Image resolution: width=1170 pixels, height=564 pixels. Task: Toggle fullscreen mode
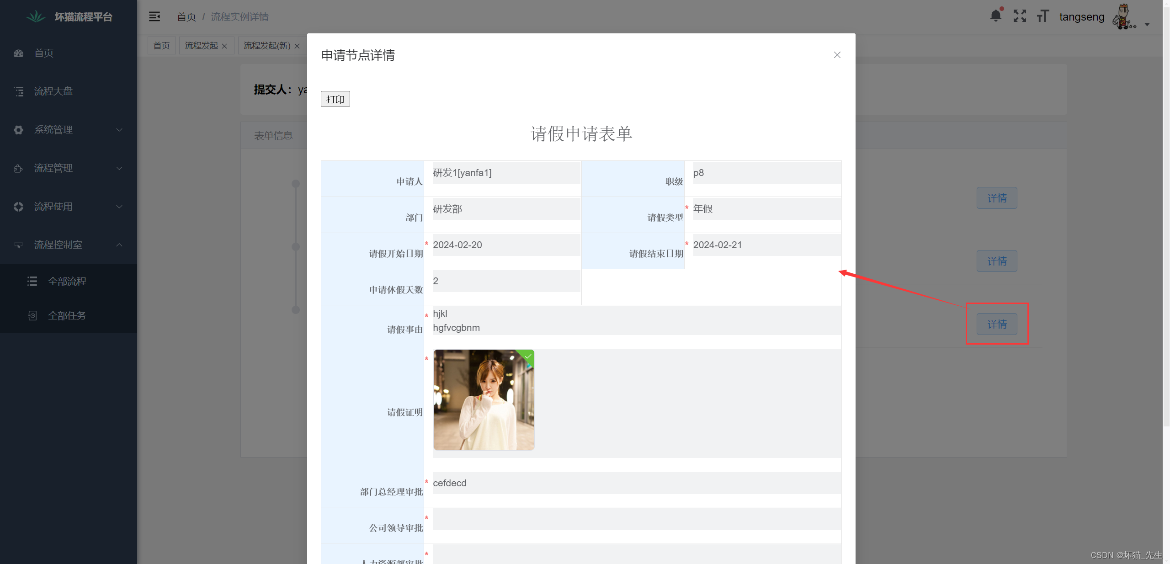tap(1019, 16)
